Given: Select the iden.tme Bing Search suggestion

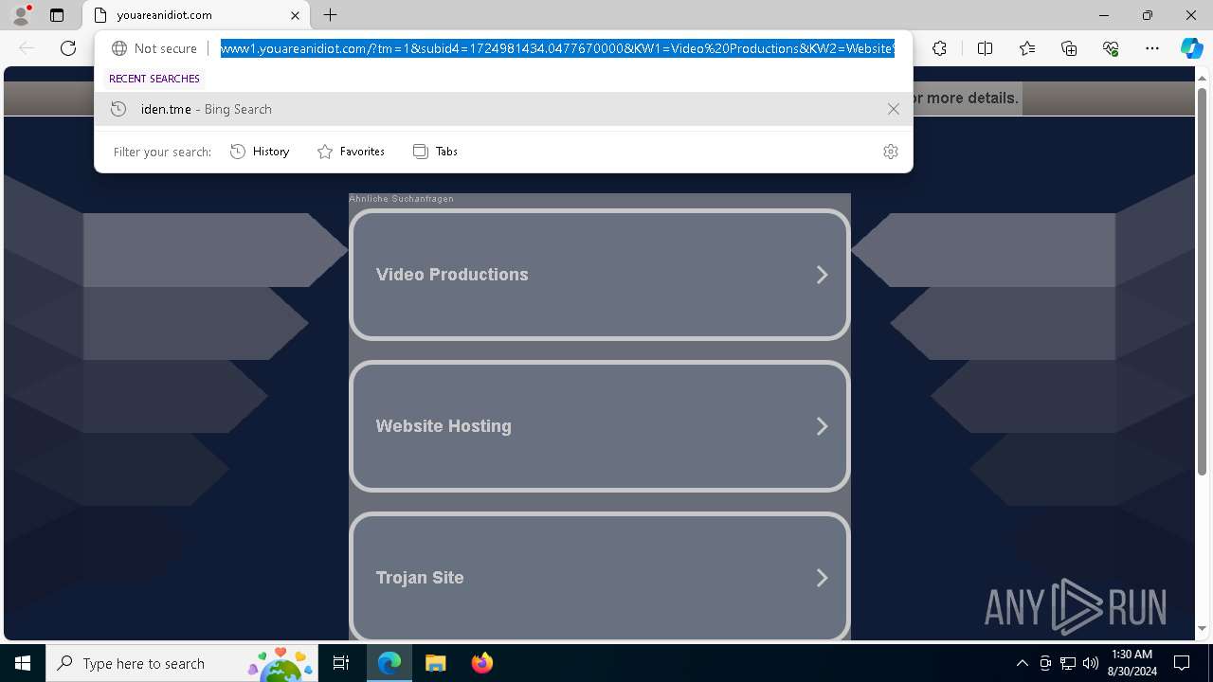Looking at the screenshot, I should coord(503,109).
